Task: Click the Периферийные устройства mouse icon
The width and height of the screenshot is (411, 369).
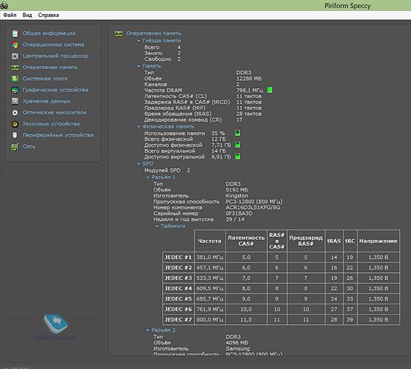Action: pyautogui.click(x=15, y=135)
